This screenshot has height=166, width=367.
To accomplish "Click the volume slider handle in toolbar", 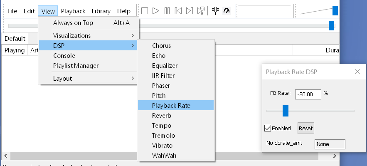I will point(335,11).
